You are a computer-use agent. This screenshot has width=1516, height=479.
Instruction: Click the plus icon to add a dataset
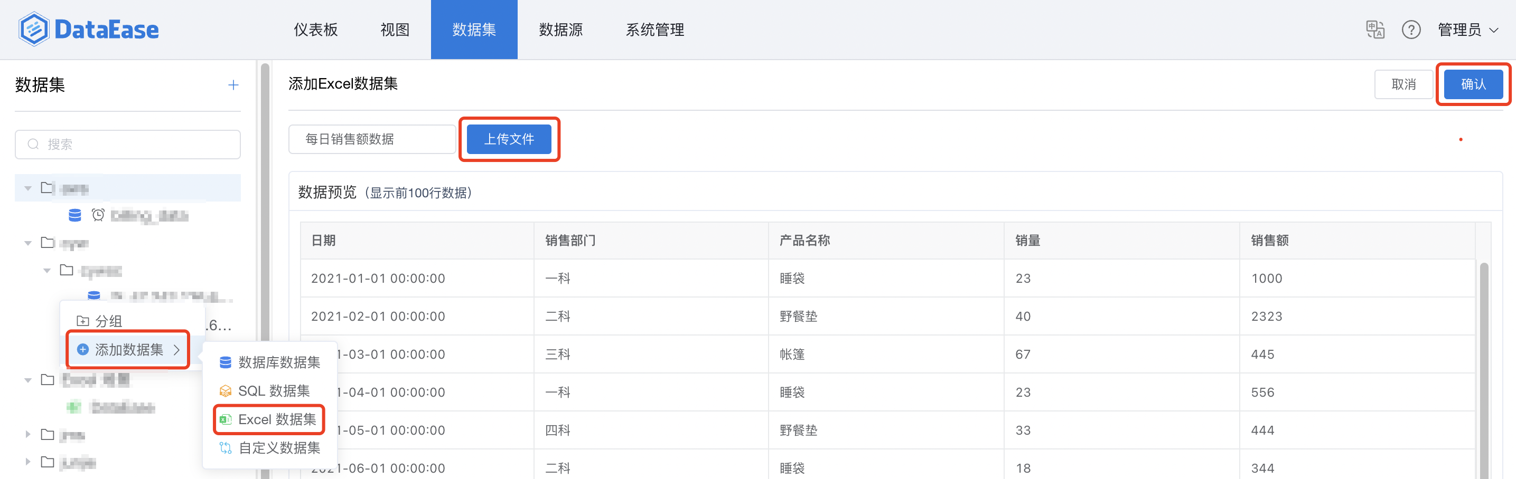[233, 84]
